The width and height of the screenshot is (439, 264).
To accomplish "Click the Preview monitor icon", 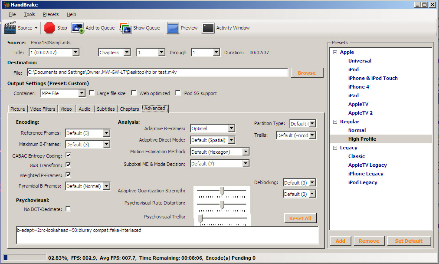I will [173, 28].
